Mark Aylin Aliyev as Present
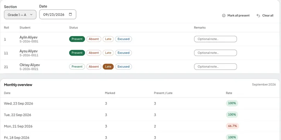 [x=77, y=39]
